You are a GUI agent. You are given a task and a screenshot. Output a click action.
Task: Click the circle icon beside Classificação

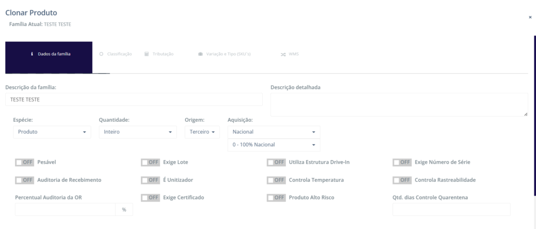pos(101,54)
